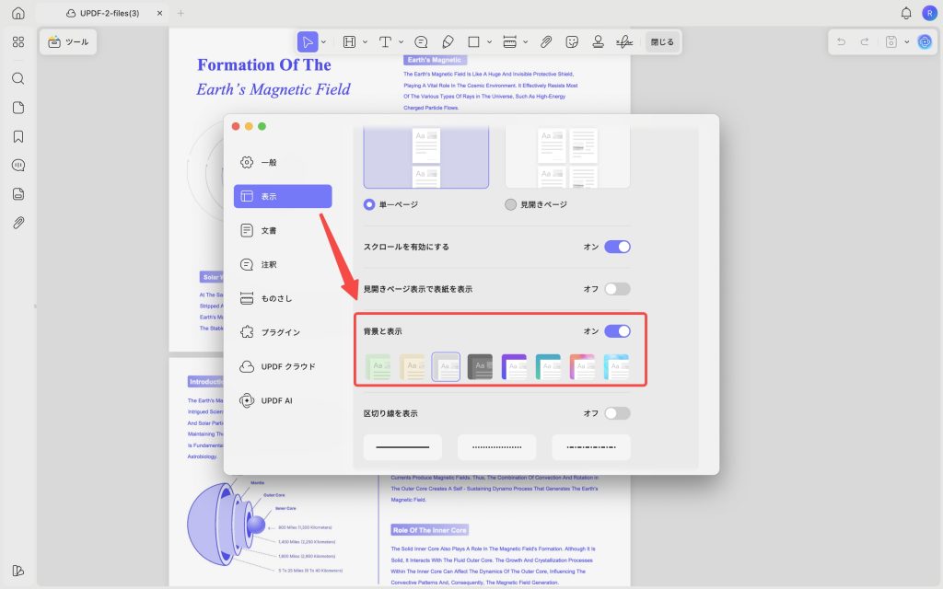Go to the Home icon in tab bar
The height and width of the screenshot is (589, 943).
18,13
